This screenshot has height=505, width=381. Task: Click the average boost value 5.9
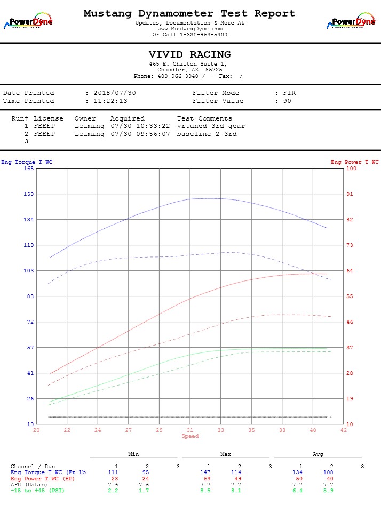328,491
